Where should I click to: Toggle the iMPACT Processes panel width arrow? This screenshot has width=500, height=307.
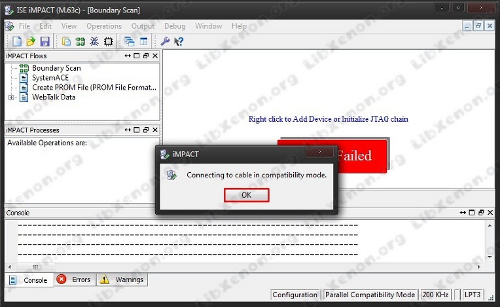tap(128, 130)
